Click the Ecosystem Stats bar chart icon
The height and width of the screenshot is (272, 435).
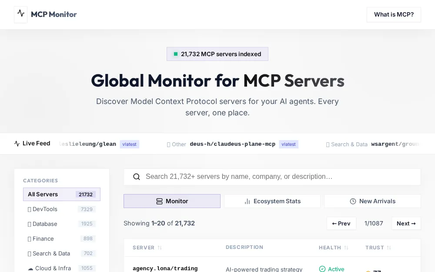coord(247,201)
